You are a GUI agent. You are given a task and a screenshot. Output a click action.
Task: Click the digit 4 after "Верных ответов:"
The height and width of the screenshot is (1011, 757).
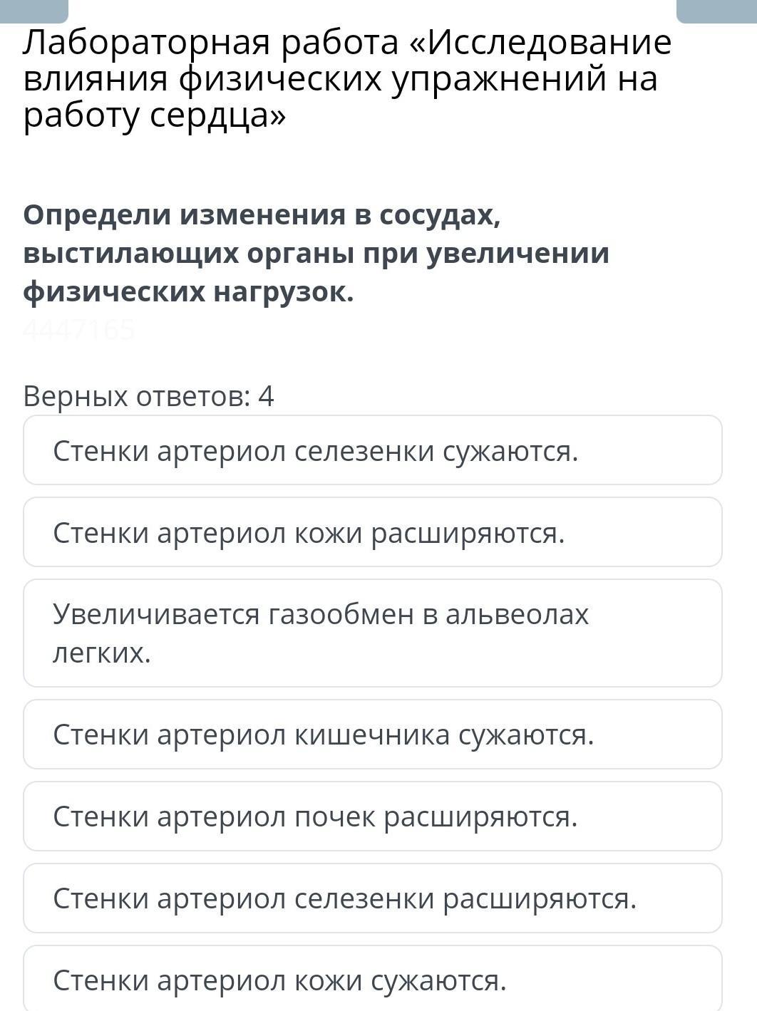(x=266, y=396)
